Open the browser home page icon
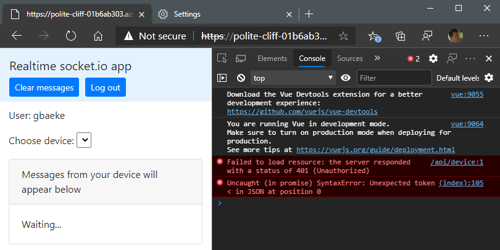This screenshot has height=250, width=500. [98, 36]
